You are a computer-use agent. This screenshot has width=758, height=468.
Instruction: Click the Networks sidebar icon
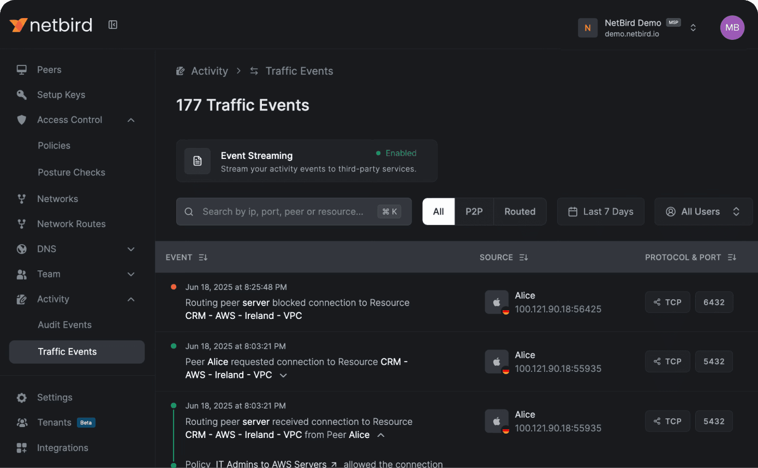[21, 199]
